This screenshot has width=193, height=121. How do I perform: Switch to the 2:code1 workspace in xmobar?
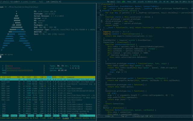[15, 2]
